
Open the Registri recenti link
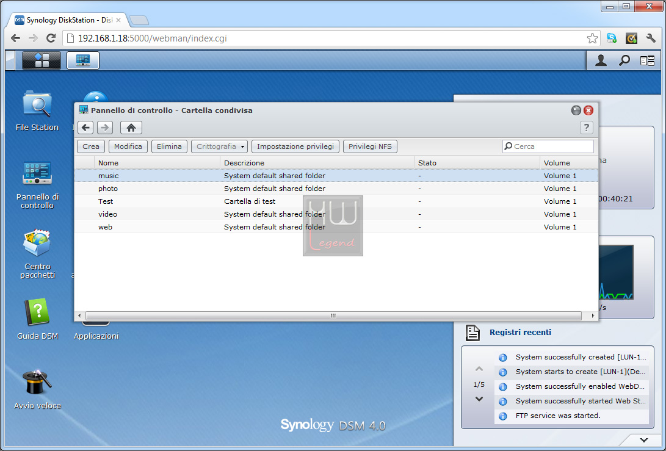coord(520,333)
